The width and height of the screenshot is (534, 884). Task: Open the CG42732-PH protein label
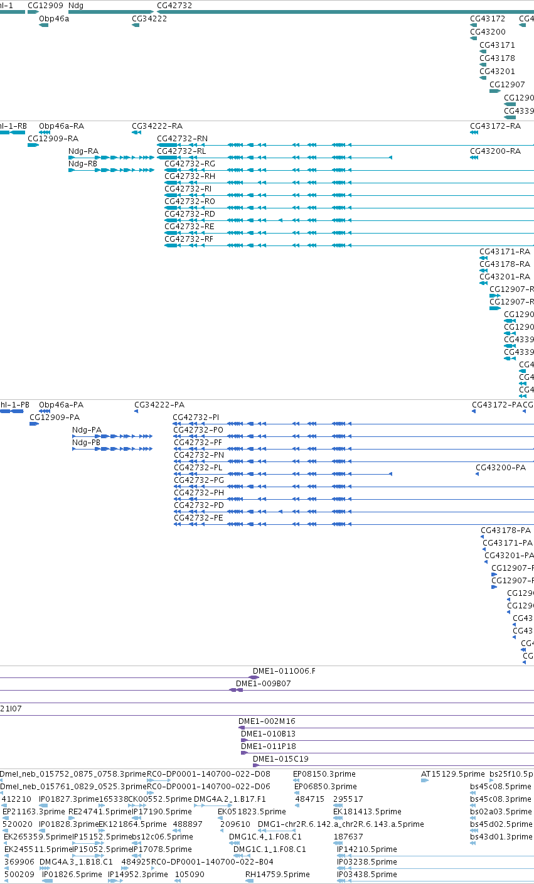click(198, 493)
